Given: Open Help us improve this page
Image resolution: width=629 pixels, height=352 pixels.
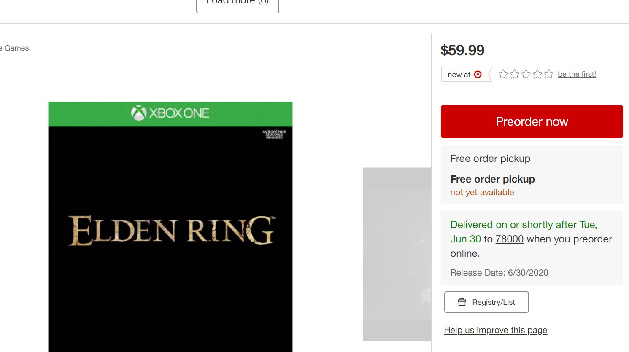Looking at the screenshot, I should (495, 330).
